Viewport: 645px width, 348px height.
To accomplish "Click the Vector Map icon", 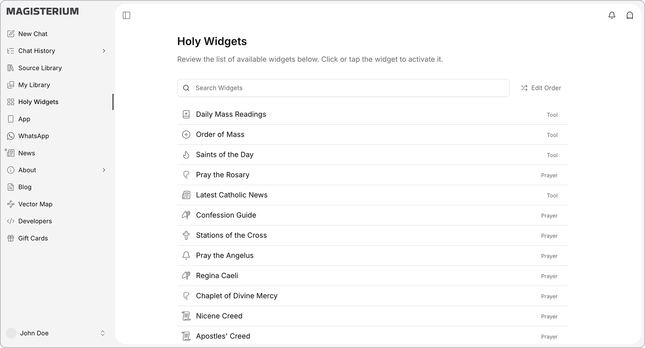I will tap(11, 204).
